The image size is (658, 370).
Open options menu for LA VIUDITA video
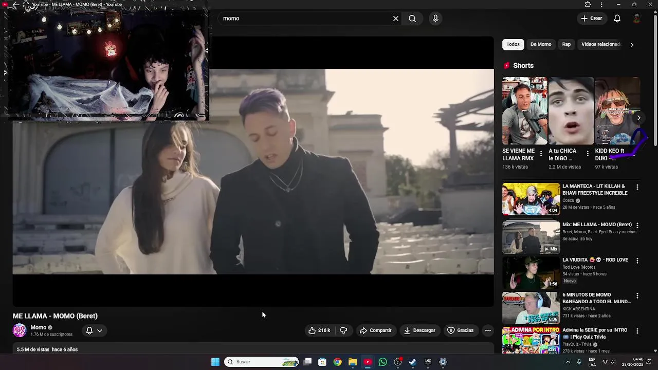click(637, 261)
